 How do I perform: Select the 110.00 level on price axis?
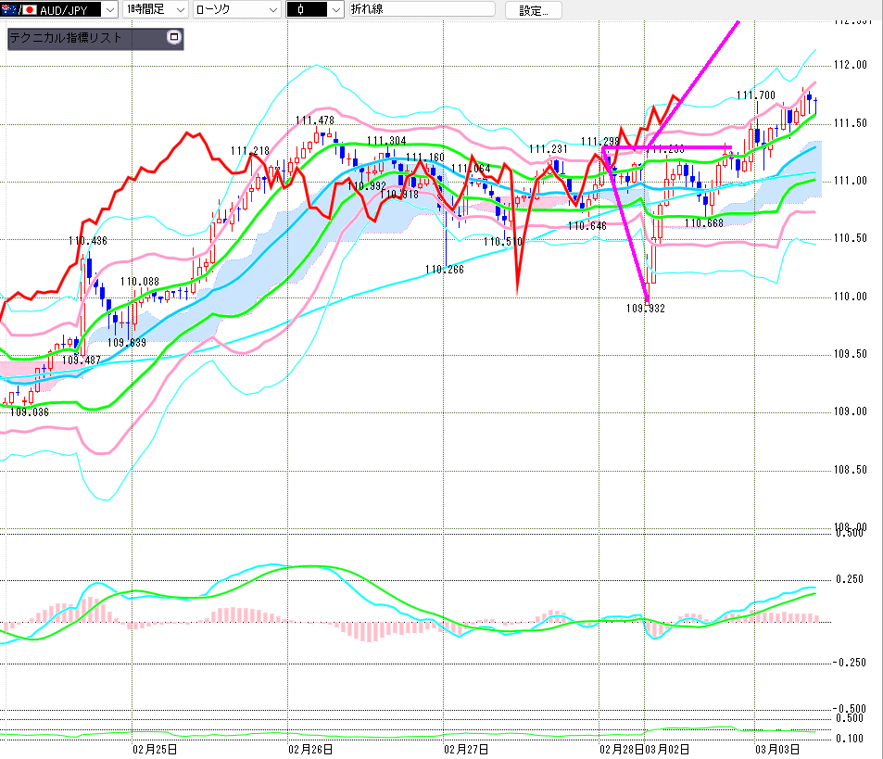click(851, 297)
